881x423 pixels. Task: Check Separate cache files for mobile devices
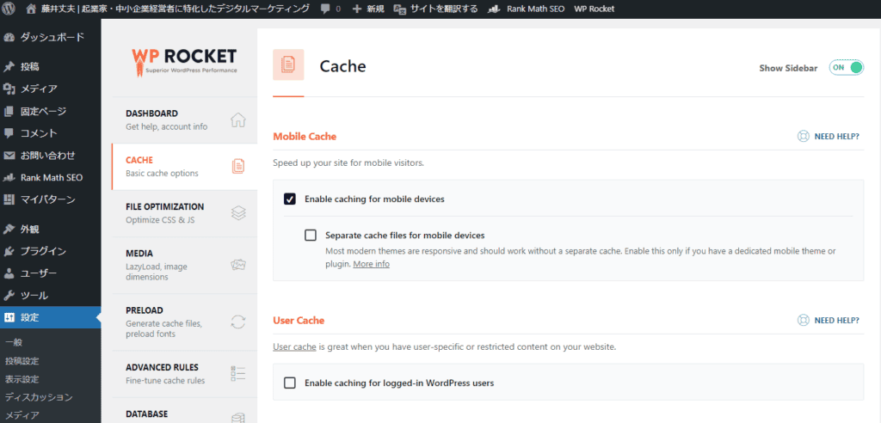(311, 235)
